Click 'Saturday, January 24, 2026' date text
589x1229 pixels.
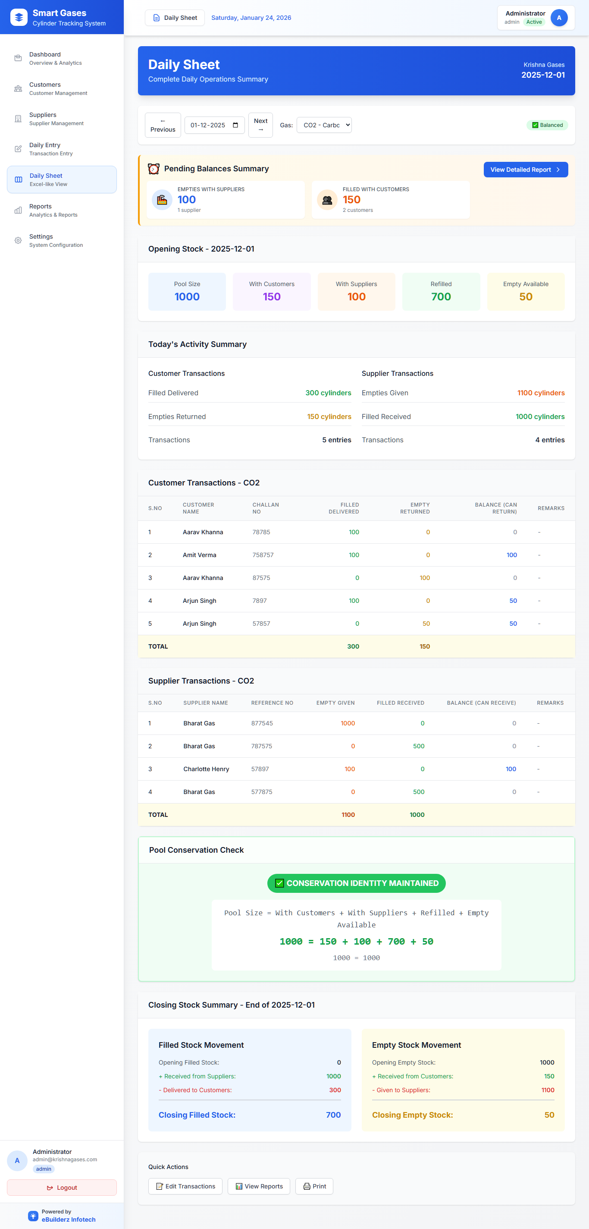[x=251, y=18]
